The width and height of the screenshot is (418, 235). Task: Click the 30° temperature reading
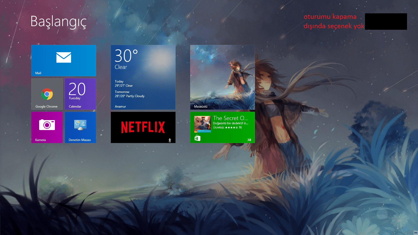tap(126, 56)
